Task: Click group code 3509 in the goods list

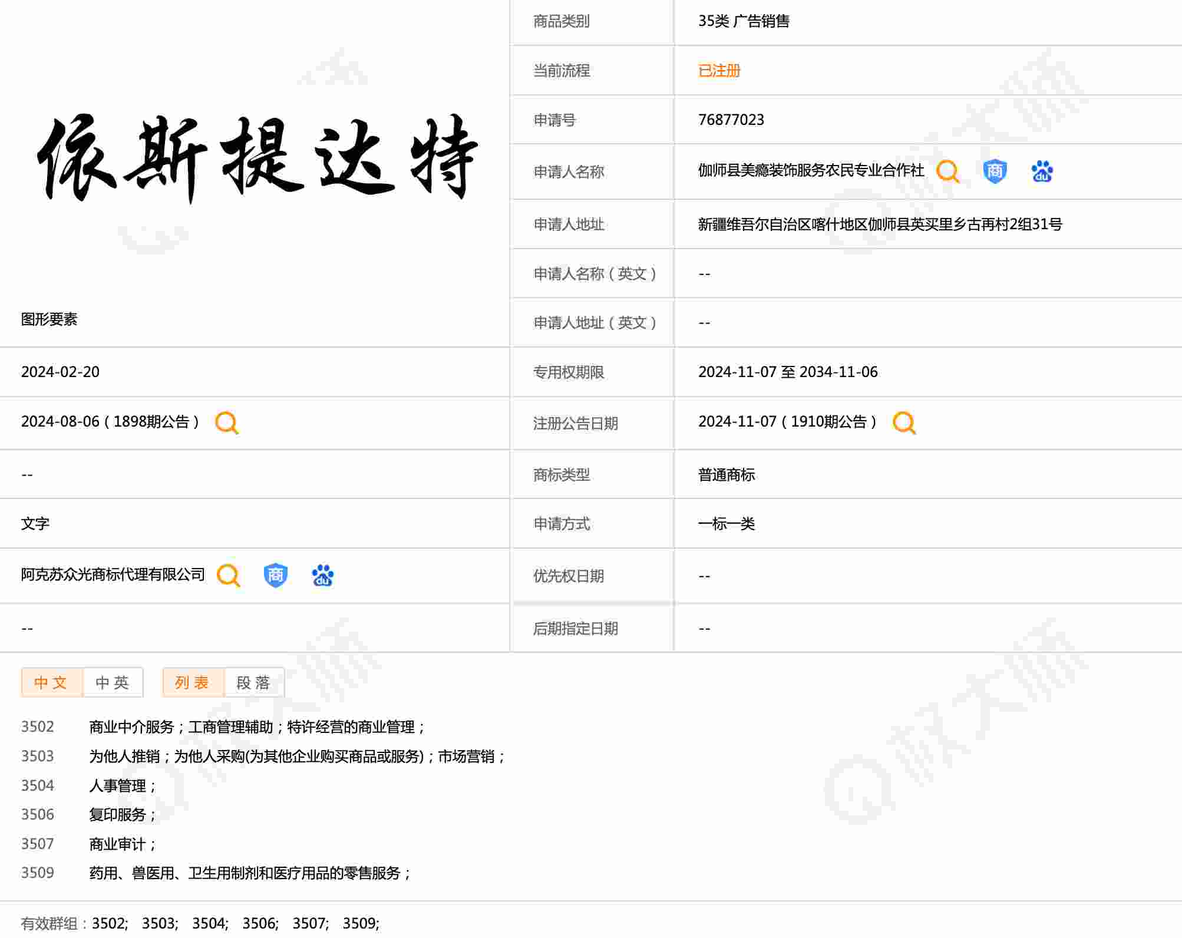Action: 38,873
